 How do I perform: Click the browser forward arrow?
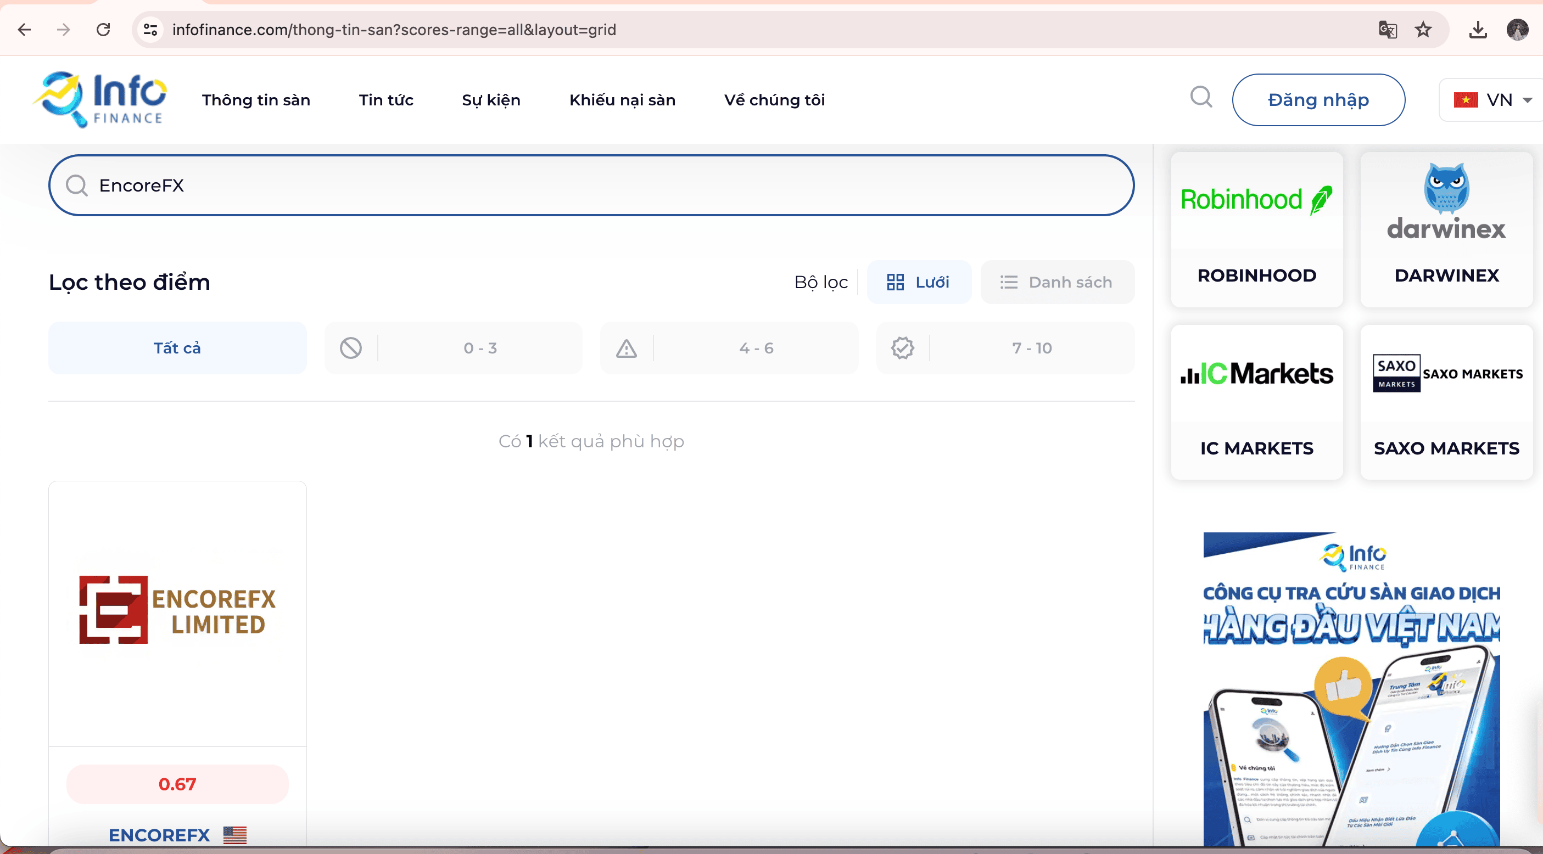pos(64,29)
